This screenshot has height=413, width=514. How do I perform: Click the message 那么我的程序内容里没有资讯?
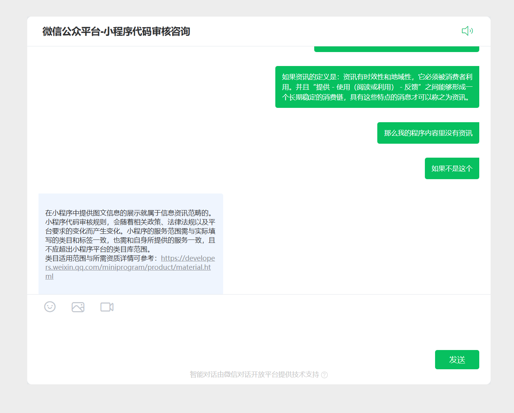[x=428, y=133]
